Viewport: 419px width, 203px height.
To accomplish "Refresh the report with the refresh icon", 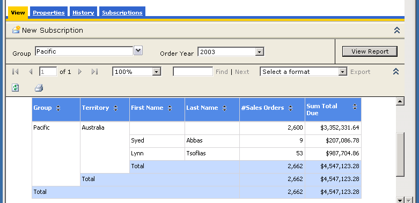I will click(15, 87).
